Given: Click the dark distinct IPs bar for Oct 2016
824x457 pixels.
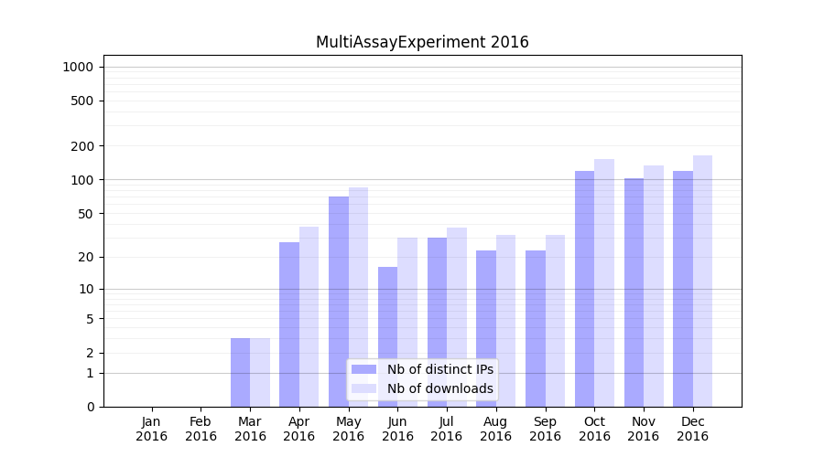Looking at the screenshot, I should pyautogui.click(x=584, y=289).
